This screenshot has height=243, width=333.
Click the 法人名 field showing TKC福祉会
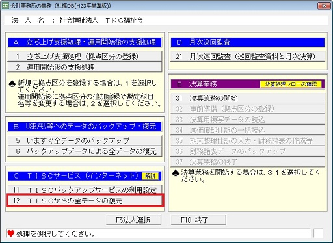(x=166, y=21)
